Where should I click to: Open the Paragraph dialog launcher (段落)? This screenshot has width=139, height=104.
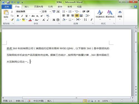point(93,24)
